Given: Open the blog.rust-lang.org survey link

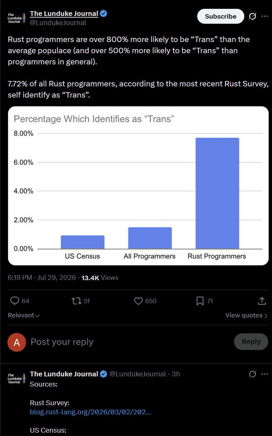Looking at the screenshot, I should click(x=90, y=412).
